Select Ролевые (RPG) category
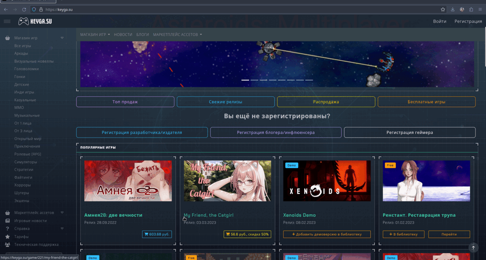This screenshot has height=260, width=486. point(28,154)
